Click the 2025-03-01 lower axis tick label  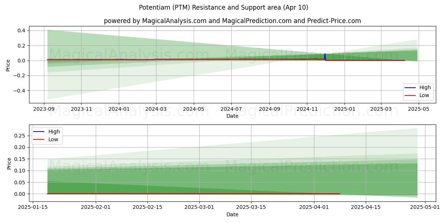(199, 208)
